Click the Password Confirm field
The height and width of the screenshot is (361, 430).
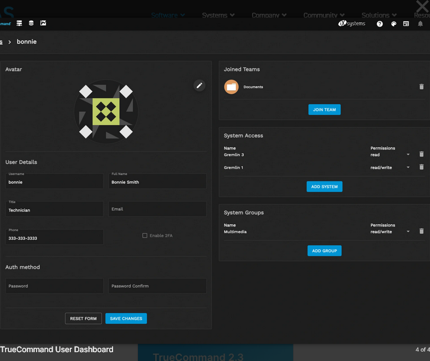pyautogui.click(x=157, y=286)
